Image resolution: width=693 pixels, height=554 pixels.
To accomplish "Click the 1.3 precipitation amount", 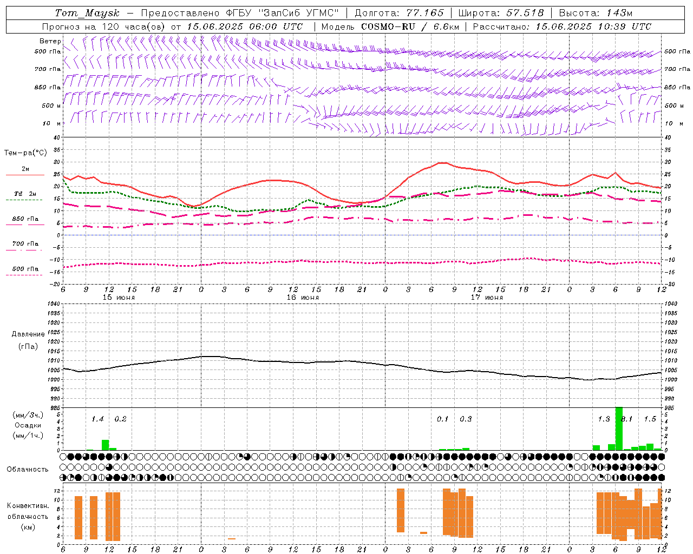I will [604, 419].
